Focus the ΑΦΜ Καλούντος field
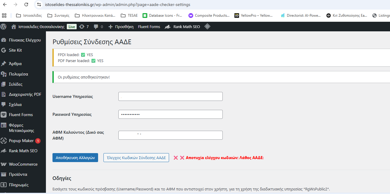The height and width of the screenshot is (194, 390). (x=171, y=135)
